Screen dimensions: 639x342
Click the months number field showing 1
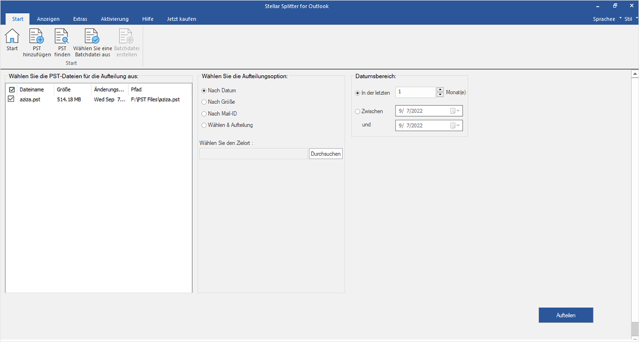[x=416, y=92]
